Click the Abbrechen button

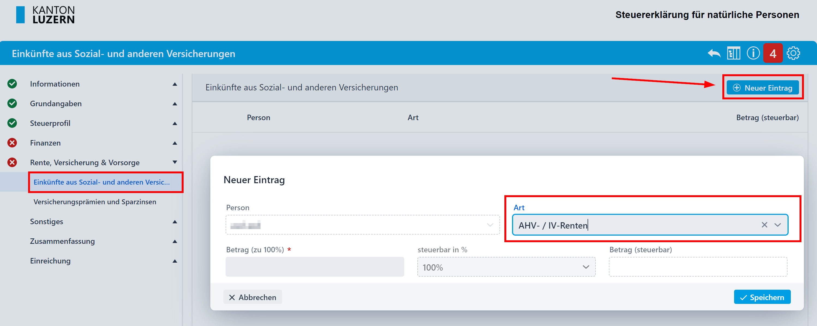(x=252, y=297)
